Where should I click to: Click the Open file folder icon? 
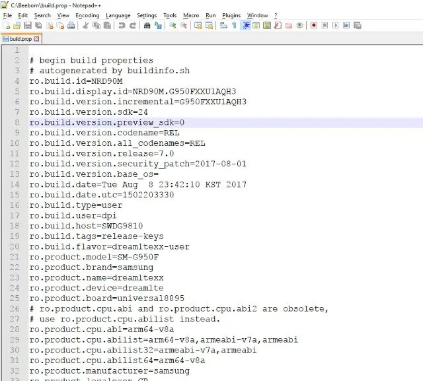tap(17, 26)
